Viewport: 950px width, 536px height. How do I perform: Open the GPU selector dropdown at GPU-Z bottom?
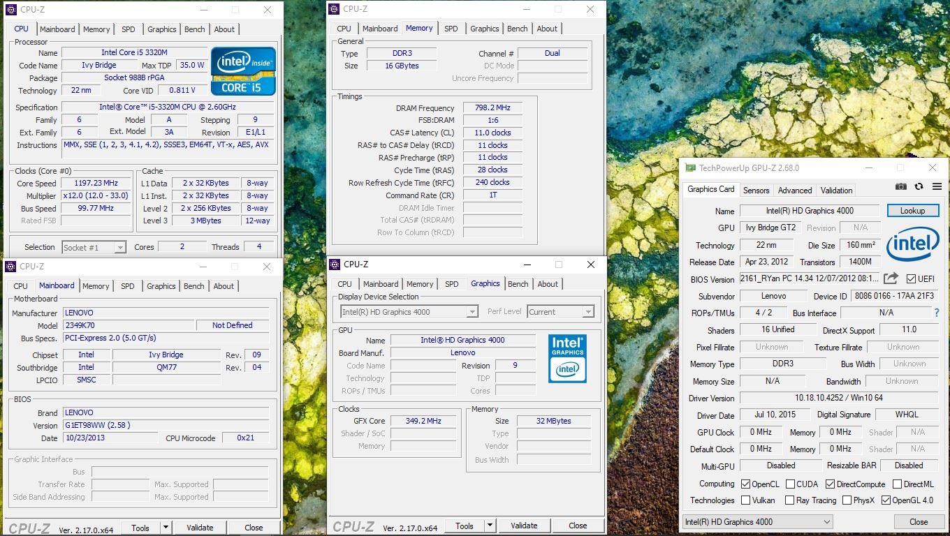click(x=758, y=521)
